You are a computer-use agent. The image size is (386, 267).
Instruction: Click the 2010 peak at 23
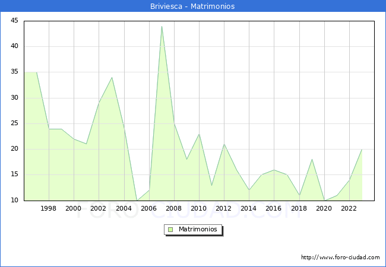199,133
